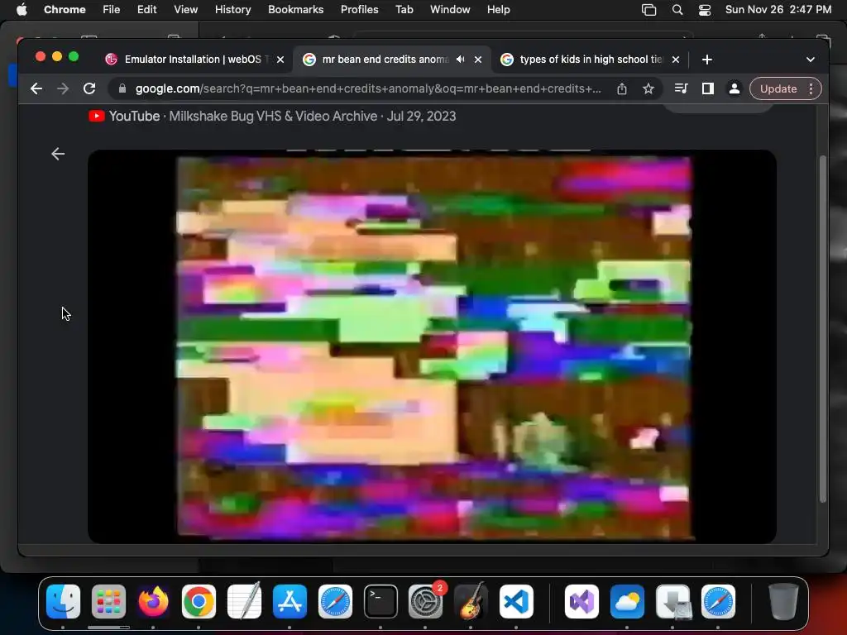View site info via the lock icon
This screenshot has height=635, width=847.
click(x=122, y=88)
